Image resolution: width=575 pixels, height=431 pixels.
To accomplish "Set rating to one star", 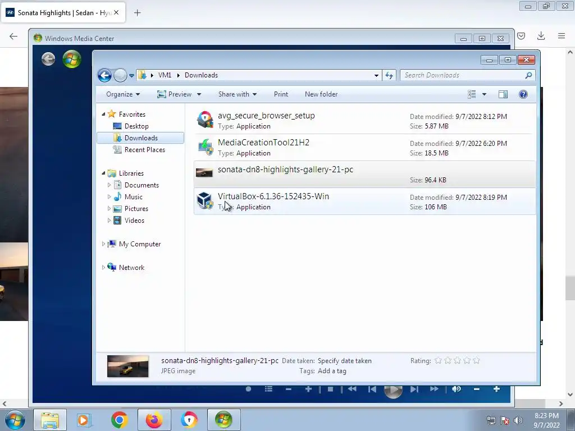I will pyautogui.click(x=438, y=361).
